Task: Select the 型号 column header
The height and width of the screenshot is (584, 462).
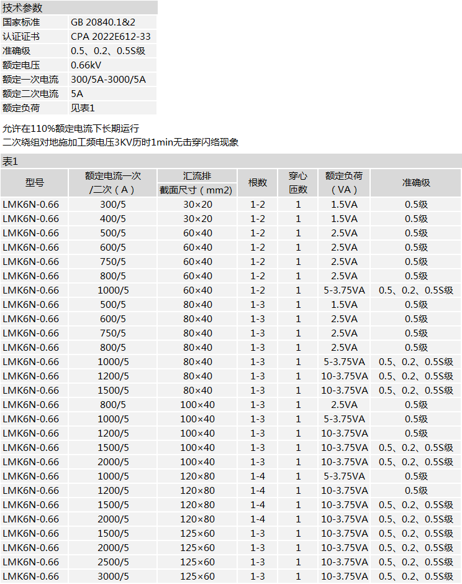Action: click(35, 183)
